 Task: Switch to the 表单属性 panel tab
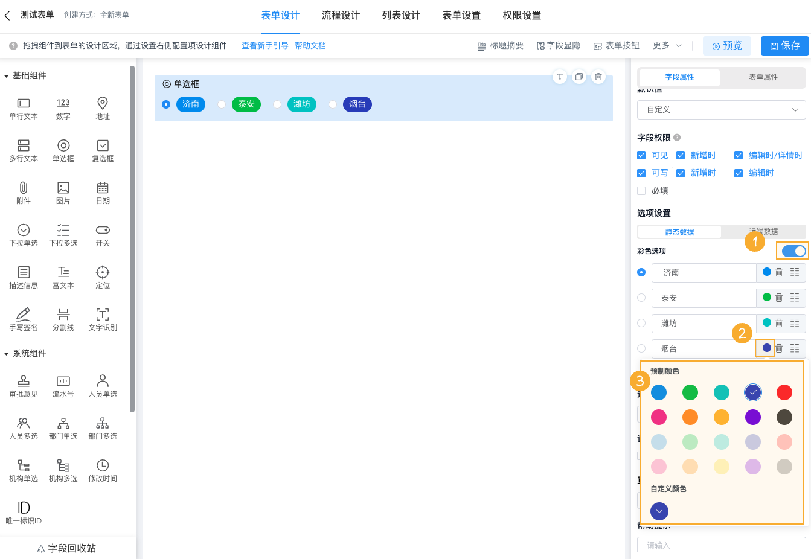763,77
